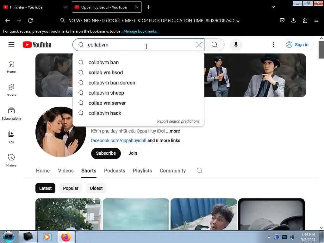Select suggestion collab vm bsod
The image size is (324, 243).
click(x=139, y=72)
